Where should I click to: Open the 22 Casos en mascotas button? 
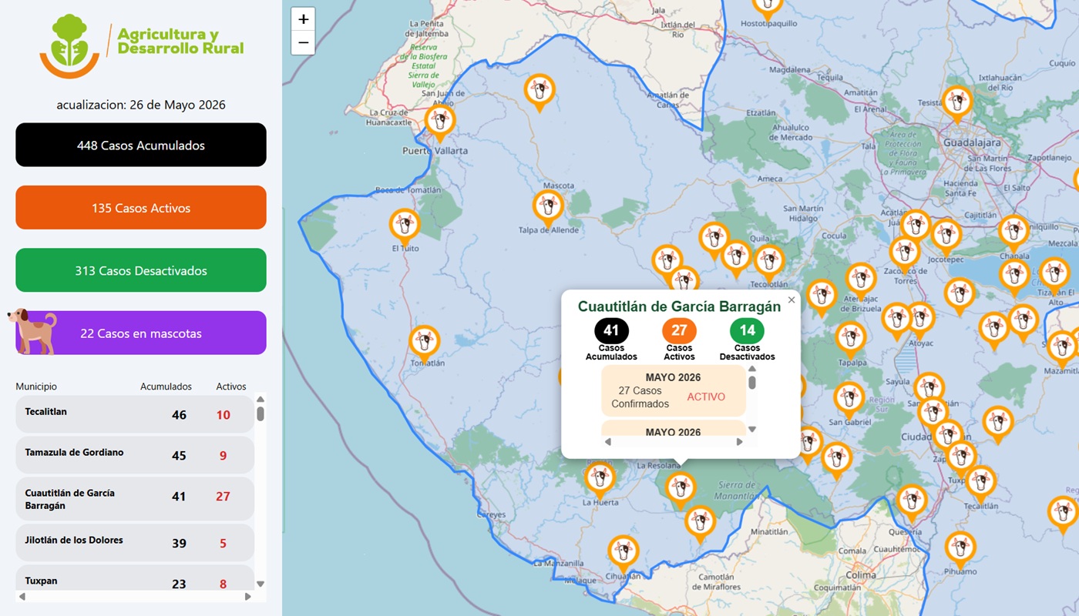tap(141, 333)
